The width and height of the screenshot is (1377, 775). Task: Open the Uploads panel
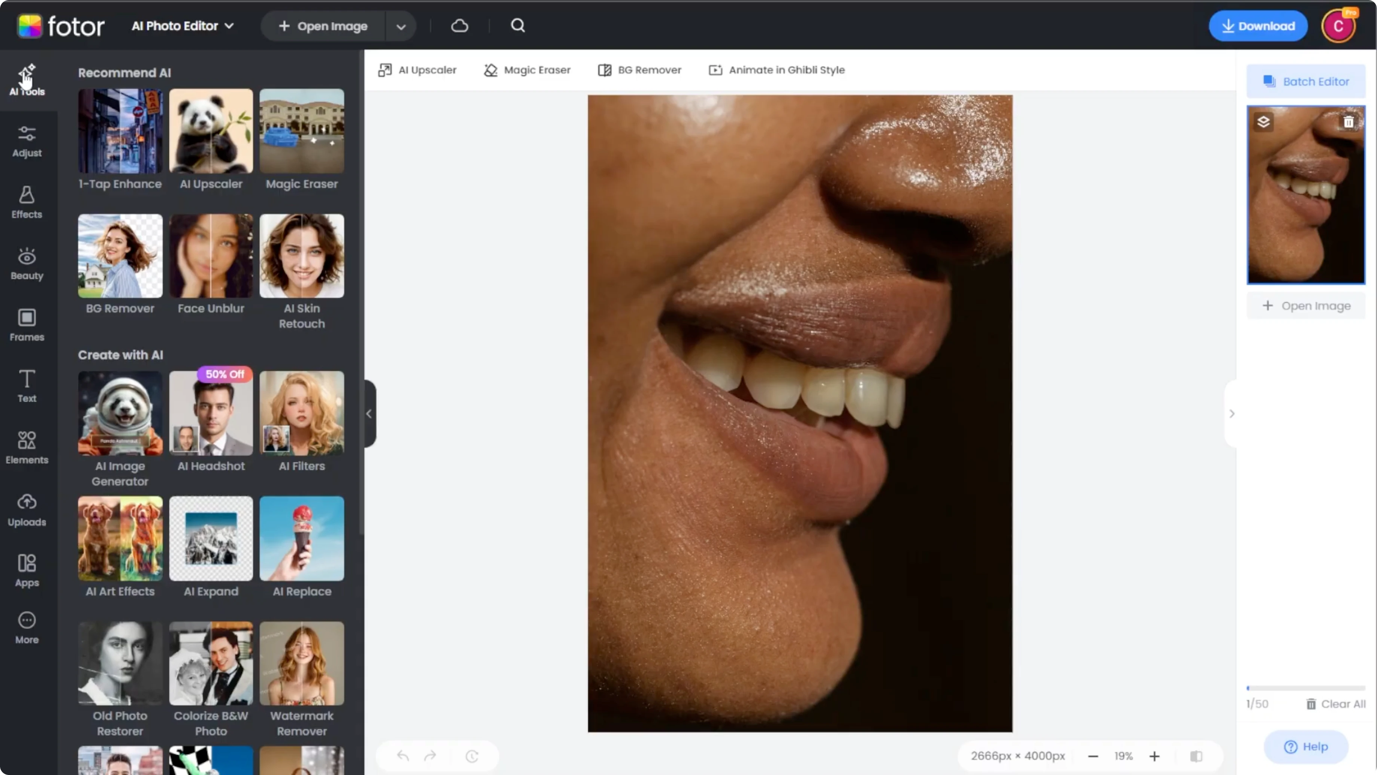point(27,510)
